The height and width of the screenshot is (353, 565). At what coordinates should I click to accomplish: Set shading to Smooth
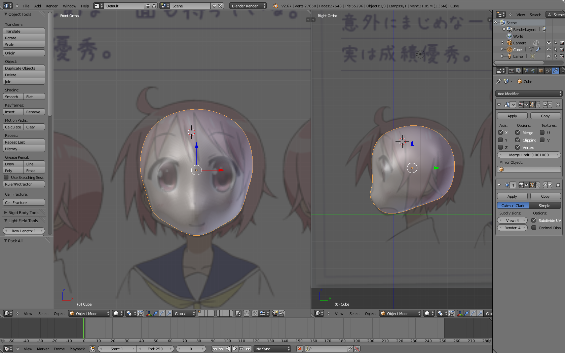tap(13, 96)
